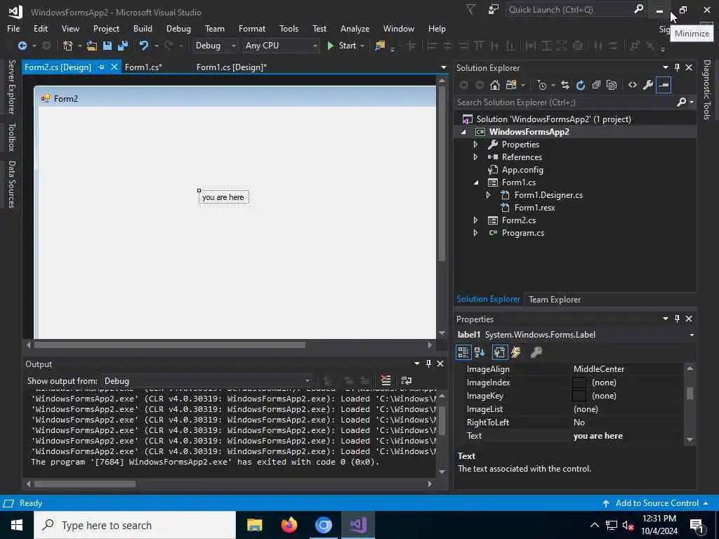This screenshot has height=539, width=719.
Task: Click the Collapse All icon in Solution Explorer
Action: (x=596, y=85)
